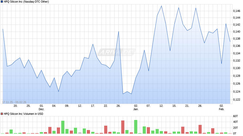Screen dimensions: 243x136
Task: Click the '01. Dez.' date label
Action: (42, 108)
